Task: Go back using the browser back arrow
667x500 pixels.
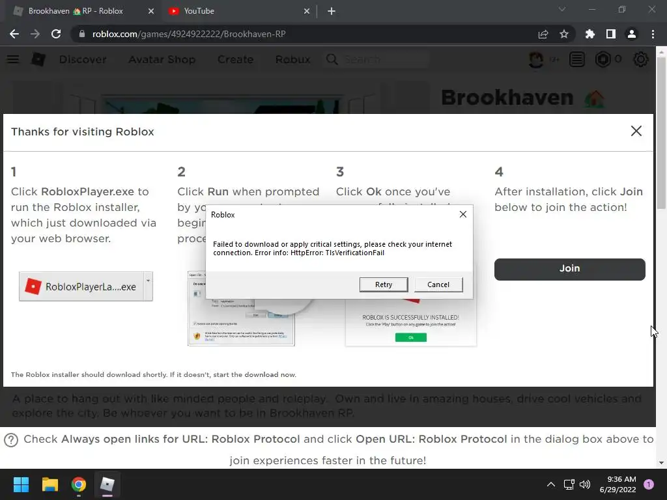Action: click(x=14, y=34)
